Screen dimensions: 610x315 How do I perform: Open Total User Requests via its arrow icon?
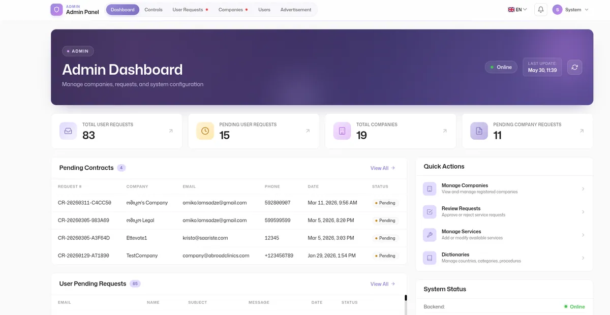tap(171, 131)
